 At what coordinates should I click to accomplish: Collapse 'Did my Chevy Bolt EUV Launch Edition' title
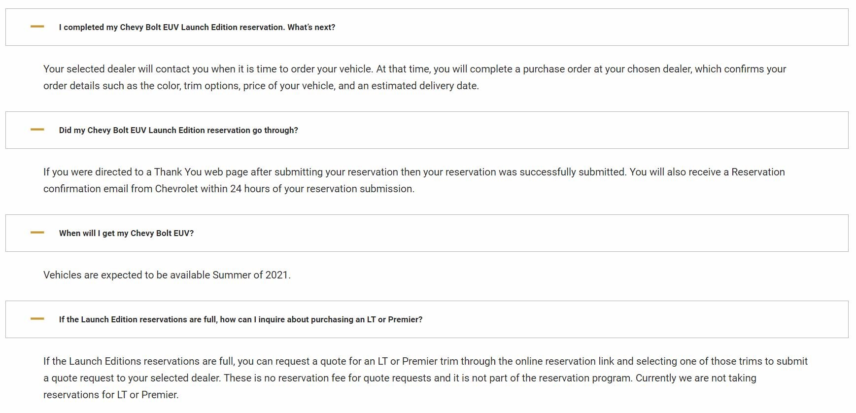coord(178,130)
